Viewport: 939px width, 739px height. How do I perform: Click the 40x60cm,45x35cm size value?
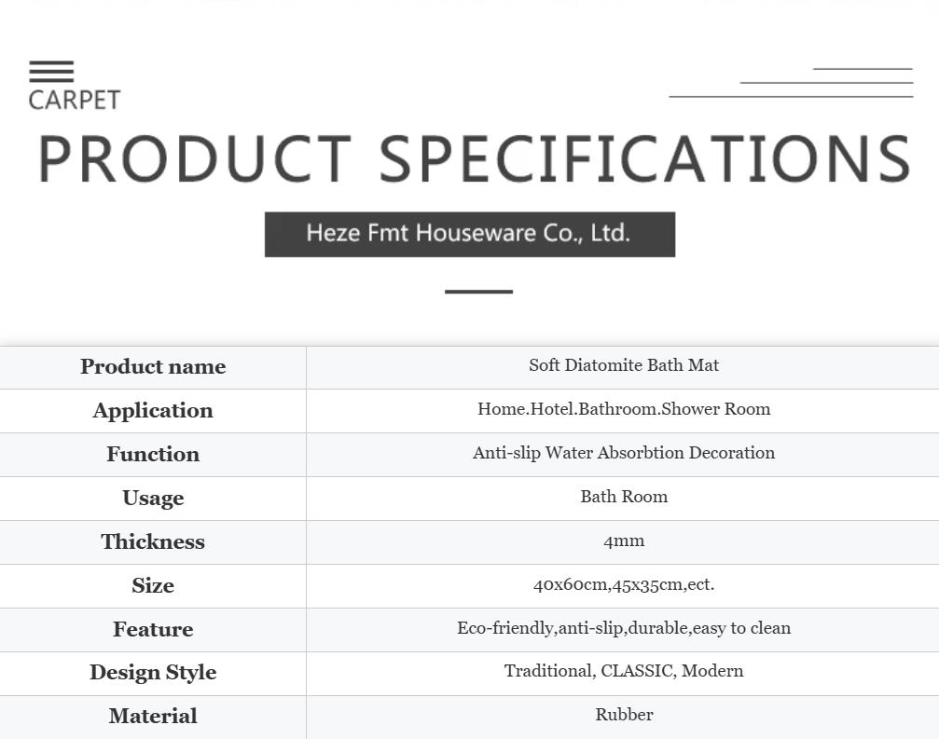pyautogui.click(x=624, y=584)
